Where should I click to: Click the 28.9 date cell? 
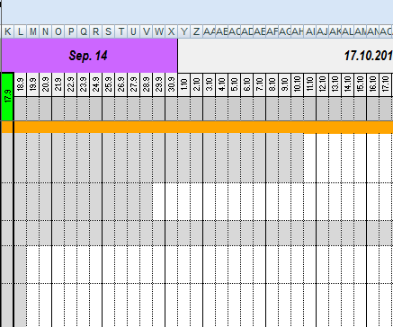coord(147,84)
